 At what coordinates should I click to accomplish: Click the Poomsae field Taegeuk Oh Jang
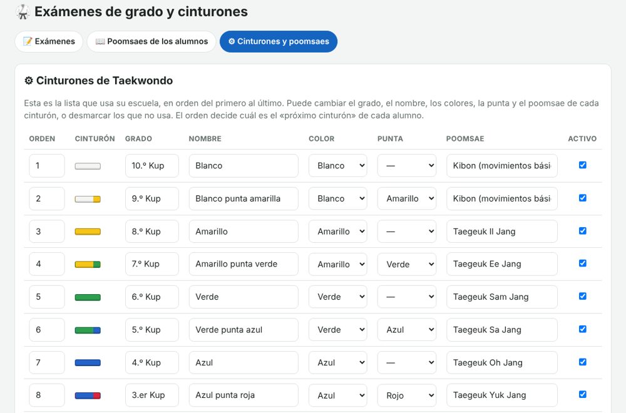(502, 363)
